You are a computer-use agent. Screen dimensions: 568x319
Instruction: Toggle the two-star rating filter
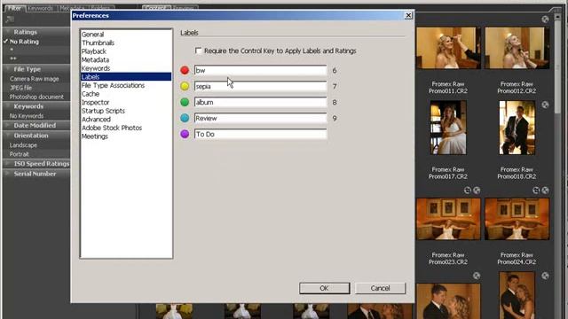coord(13,58)
